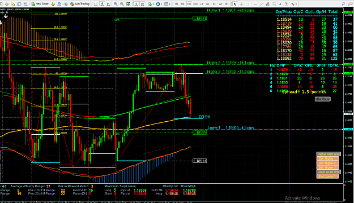The height and width of the screenshot is (203, 354).
Task: Zoom out the chart
Action: (122, 4)
